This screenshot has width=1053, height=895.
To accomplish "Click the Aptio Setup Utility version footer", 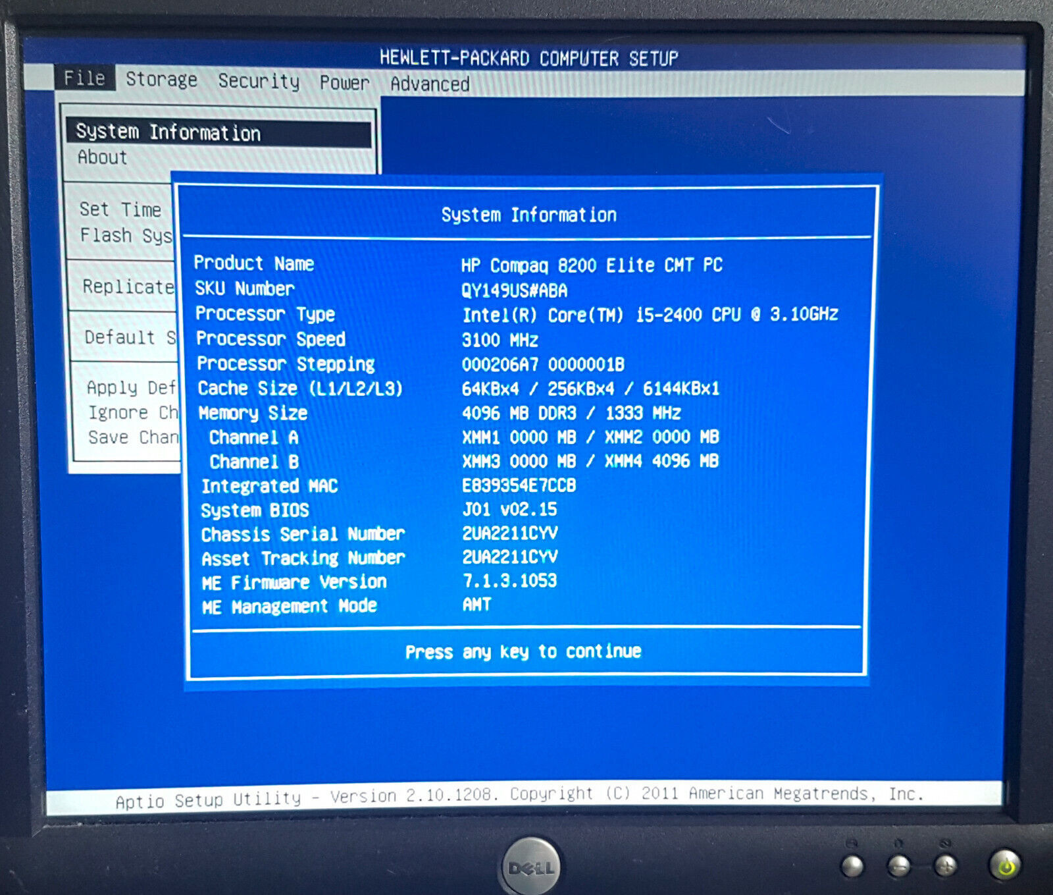I will coord(520,797).
